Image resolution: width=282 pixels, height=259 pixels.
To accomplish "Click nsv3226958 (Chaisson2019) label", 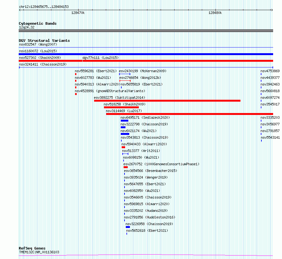I will pyautogui.click(x=149, y=224).
